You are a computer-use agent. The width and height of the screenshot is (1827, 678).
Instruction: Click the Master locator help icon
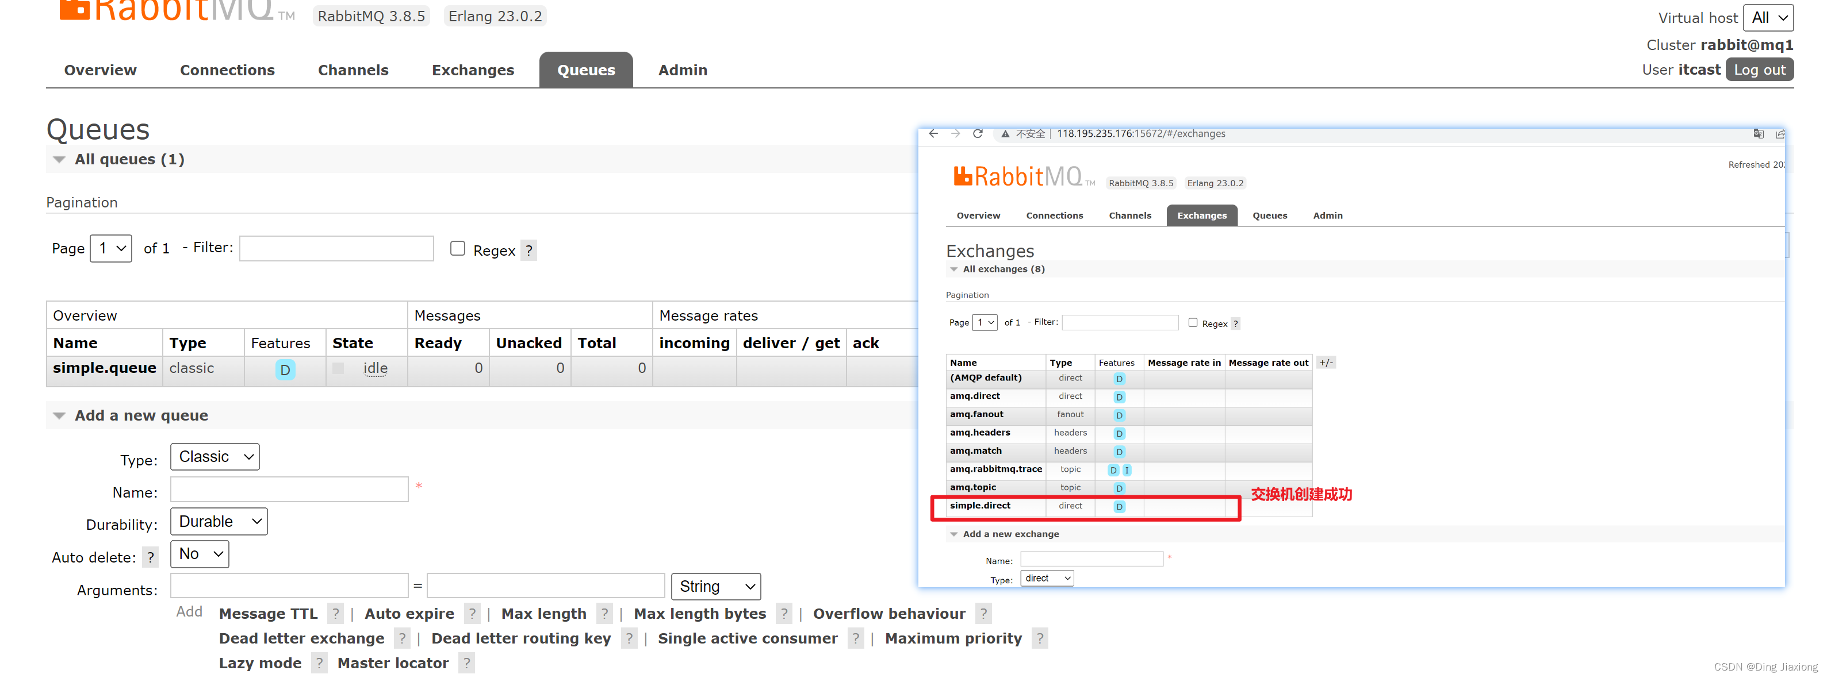point(467,663)
